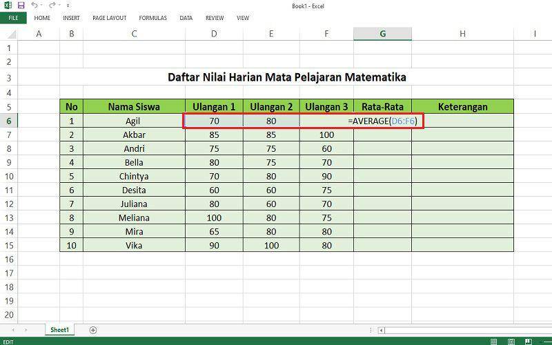The image size is (552, 345).
Task: Open the Undo history dropdown arrow
Action: pyautogui.click(x=41, y=6)
